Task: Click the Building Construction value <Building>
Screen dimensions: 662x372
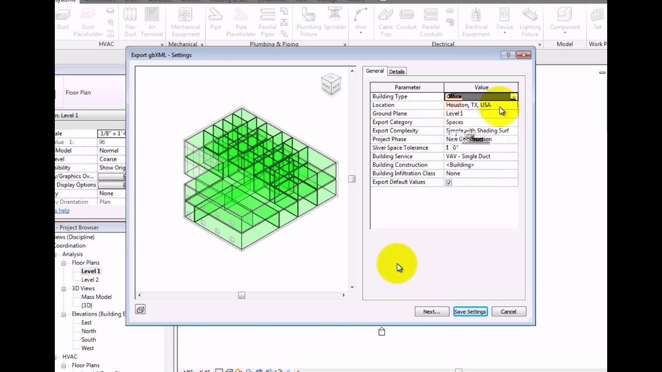Action: point(480,165)
